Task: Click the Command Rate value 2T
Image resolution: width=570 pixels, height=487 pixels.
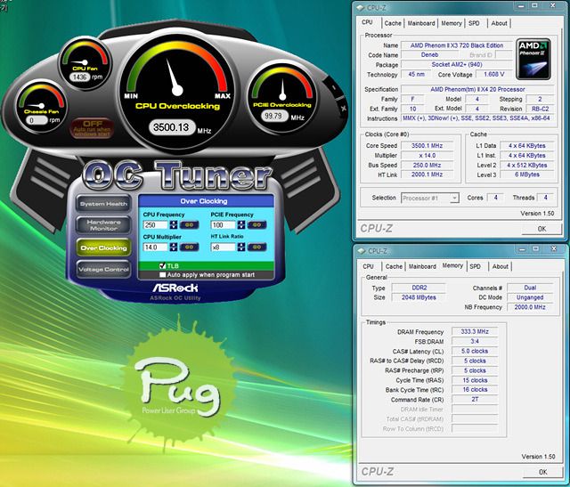Action: (475, 399)
